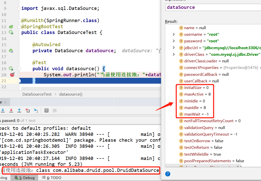Click the Run to Cursor debugger icon

coord(36,111)
